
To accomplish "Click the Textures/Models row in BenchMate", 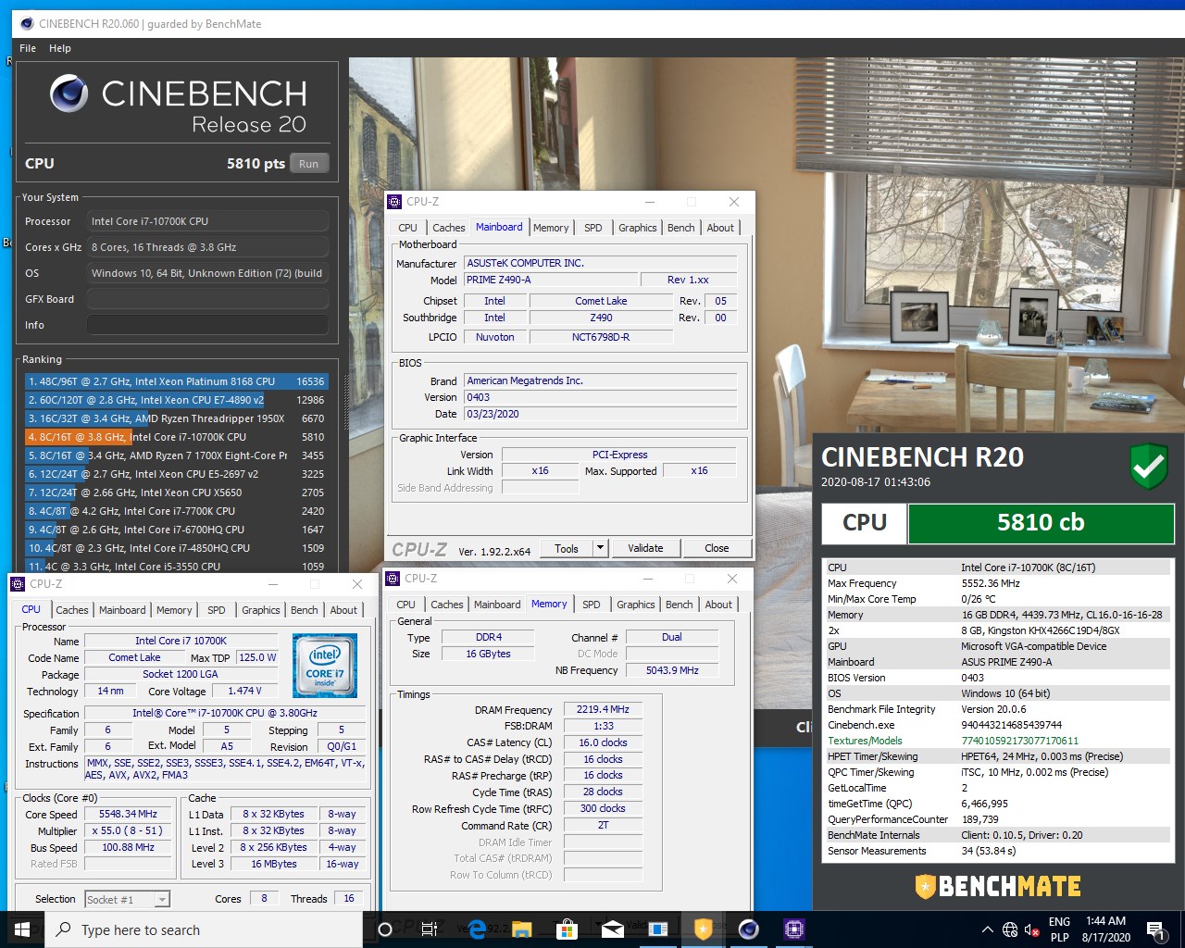I will click(996, 741).
